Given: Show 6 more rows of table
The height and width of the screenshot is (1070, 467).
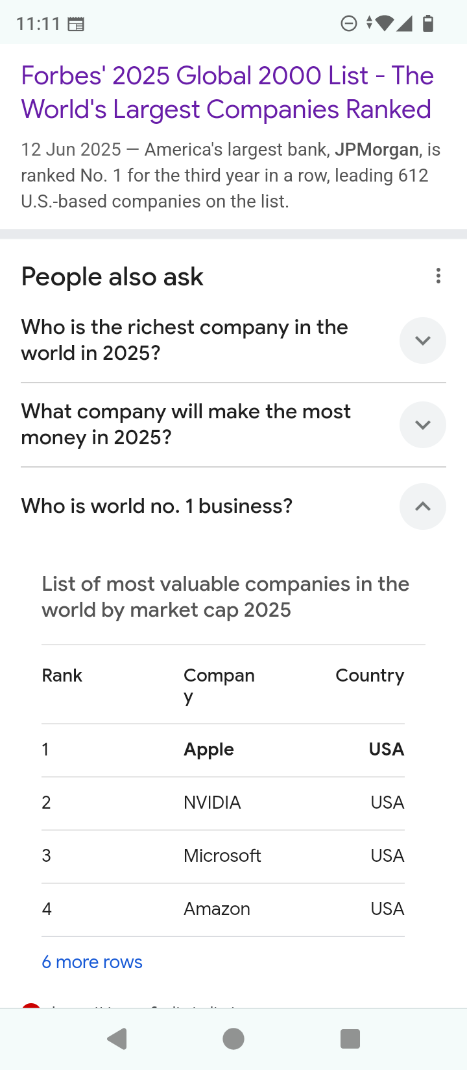Looking at the screenshot, I should [92, 962].
